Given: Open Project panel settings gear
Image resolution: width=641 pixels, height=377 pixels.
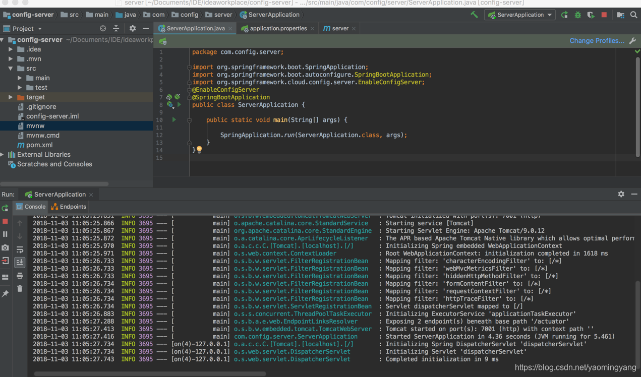Looking at the screenshot, I should (x=133, y=29).
